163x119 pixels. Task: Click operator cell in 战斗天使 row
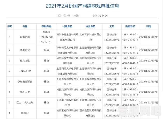[91, 92]
